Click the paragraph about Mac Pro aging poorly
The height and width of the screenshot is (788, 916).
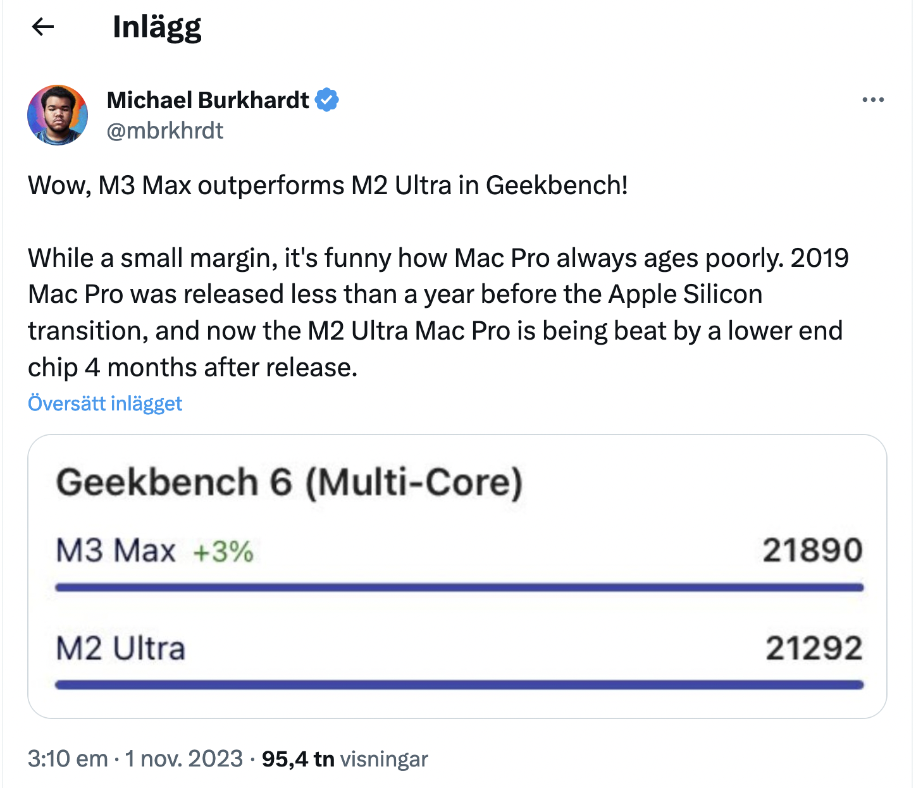(x=436, y=312)
